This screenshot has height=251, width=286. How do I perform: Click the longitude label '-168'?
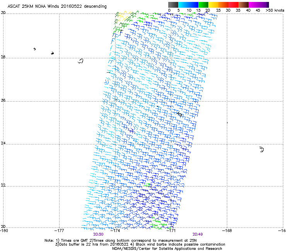227,231
